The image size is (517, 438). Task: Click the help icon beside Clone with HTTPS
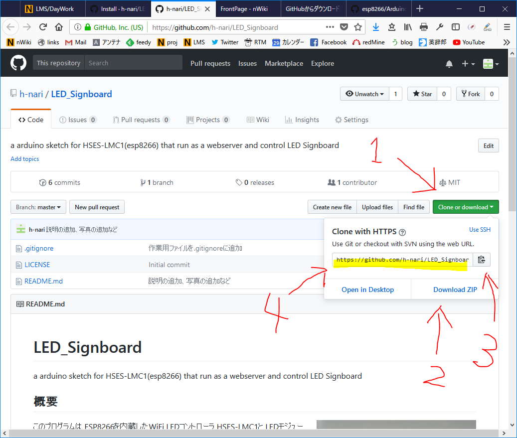tap(402, 232)
